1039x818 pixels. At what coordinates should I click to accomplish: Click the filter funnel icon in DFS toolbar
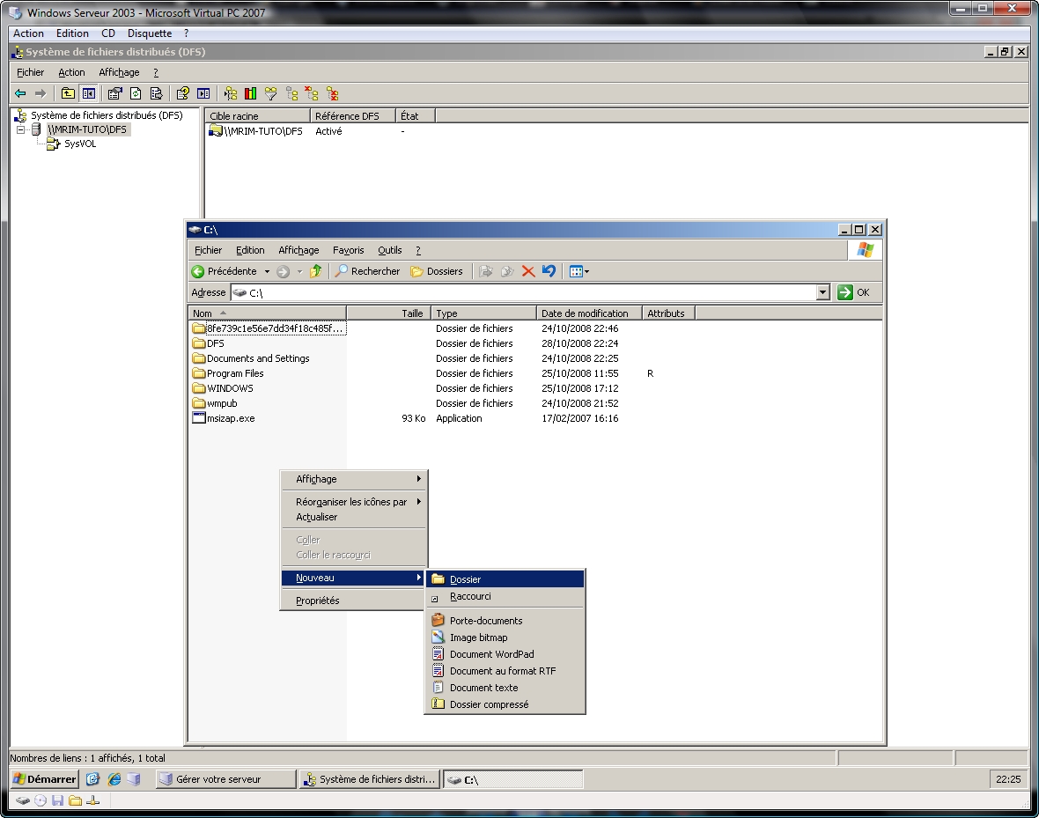tap(271, 93)
